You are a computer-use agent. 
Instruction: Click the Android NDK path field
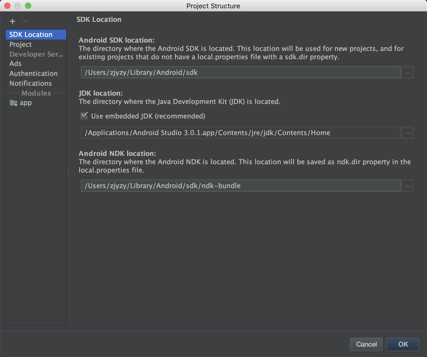[x=241, y=186]
